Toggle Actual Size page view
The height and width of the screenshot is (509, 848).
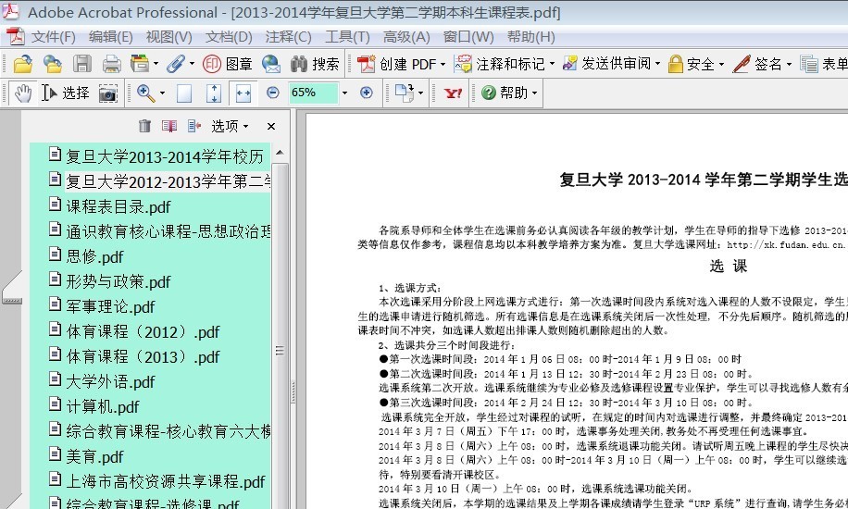tap(184, 93)
